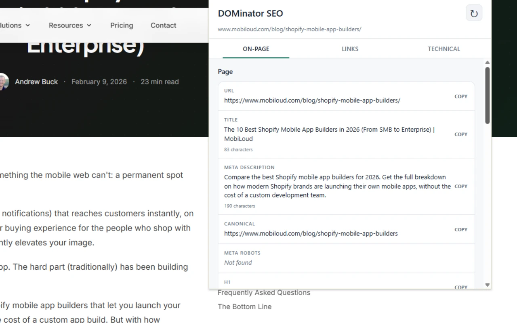The height and width of the screenshot is (323, 517).
Task: Open the Resources dropdown menu
Action: coord(70,25)
